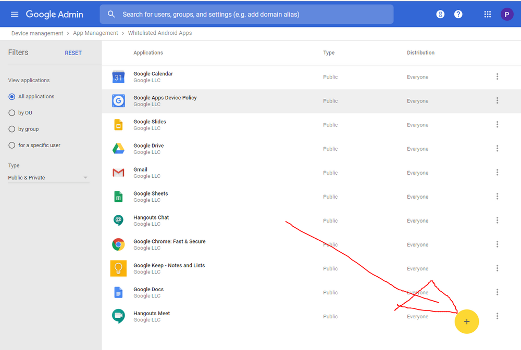This screenshot has width=521, height=350.
Task: Click the Applications column header
Action: tap(148, 53)
